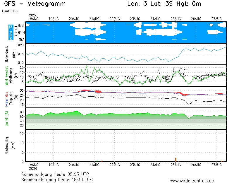The width and height of the screenshot is (234, 183).
Task: Click the top axis date '20AUG'
Action: 74,19
